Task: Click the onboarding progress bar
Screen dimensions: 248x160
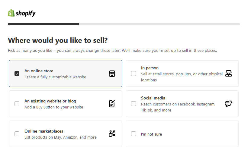Action: 124,24
